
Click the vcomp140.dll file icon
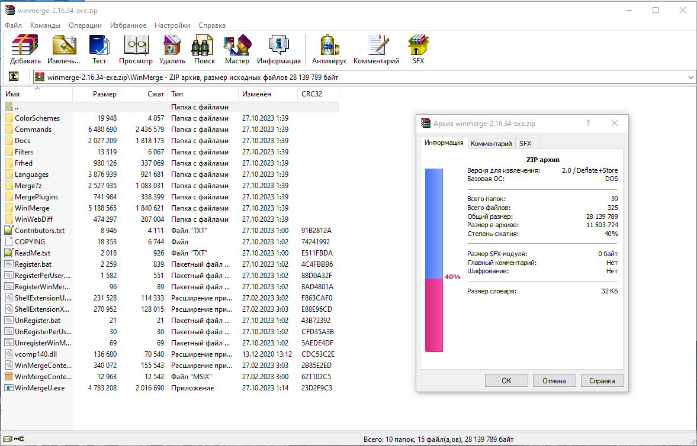[9, 354]
